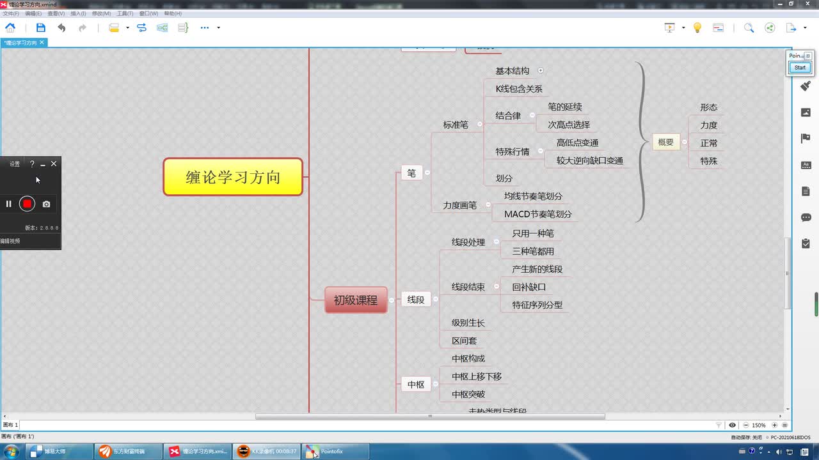Zoom out with the minus button
Viewport: 819px width, 460px height.
tap(746, 425)
